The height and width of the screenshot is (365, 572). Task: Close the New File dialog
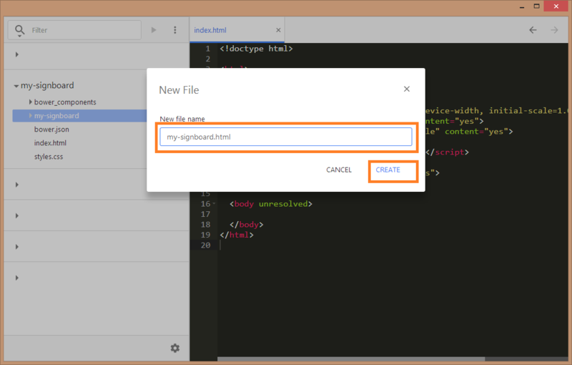click(x=407, y=89)
